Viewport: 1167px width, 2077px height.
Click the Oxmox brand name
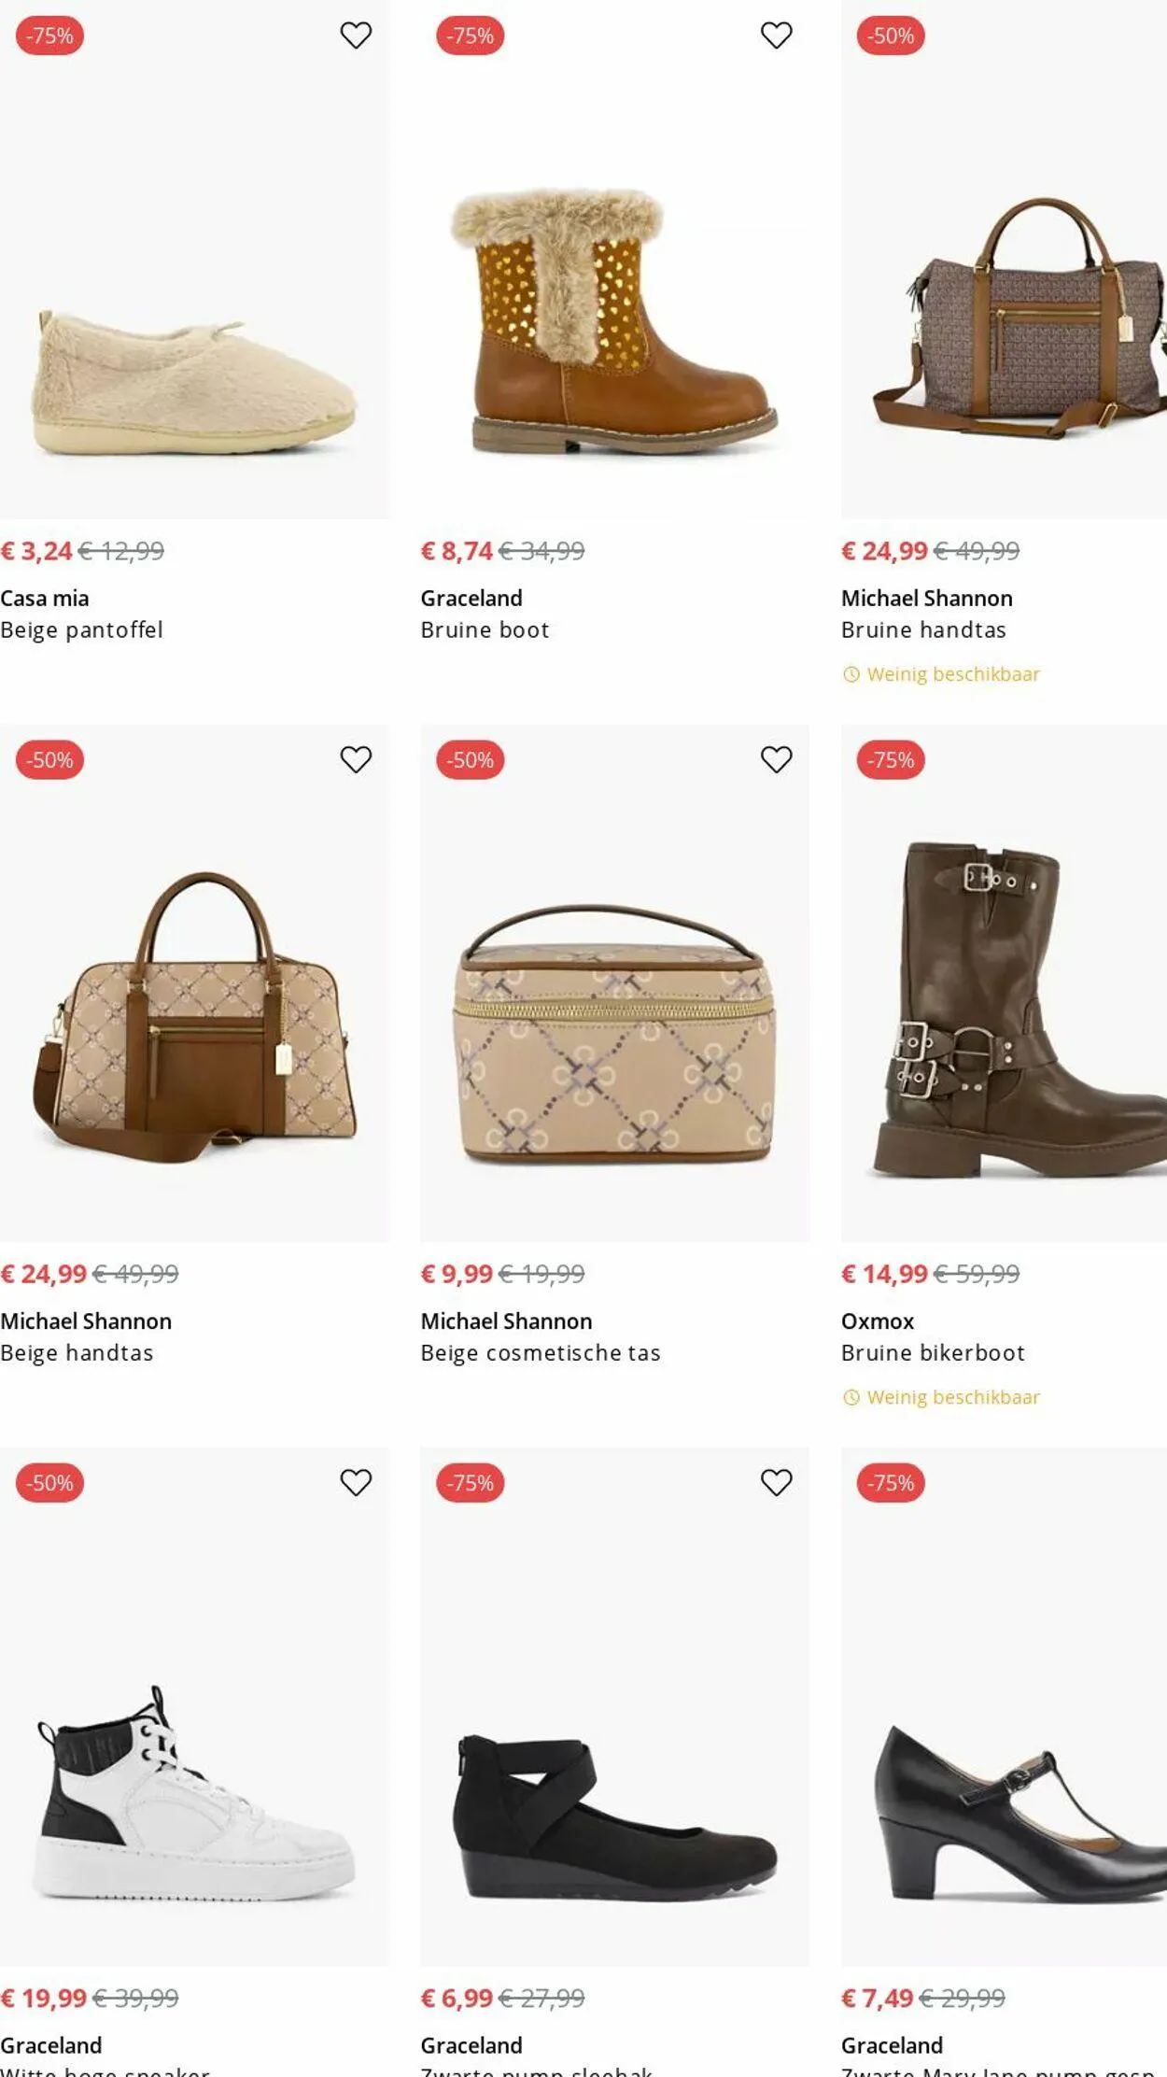878,1321
